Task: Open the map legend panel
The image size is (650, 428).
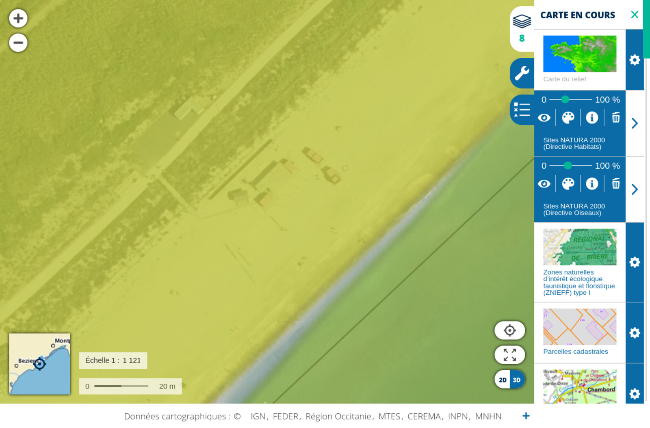Action: click(522, 110)
